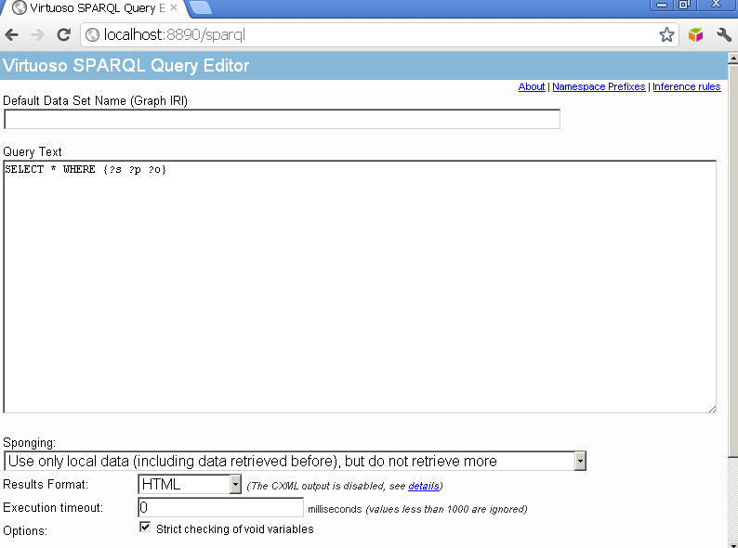Click the colorful cube extension icon
This screenshot has height=548, width=738.
coord(696,35)
